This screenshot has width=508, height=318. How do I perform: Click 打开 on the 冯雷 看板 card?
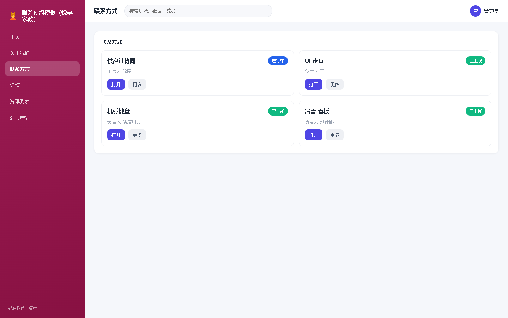click(314, 135)
